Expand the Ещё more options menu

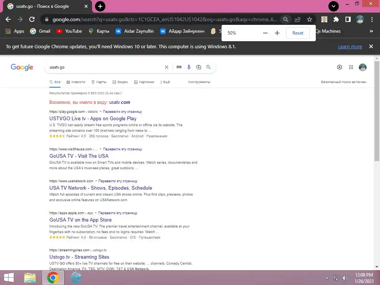coord(165,82)
